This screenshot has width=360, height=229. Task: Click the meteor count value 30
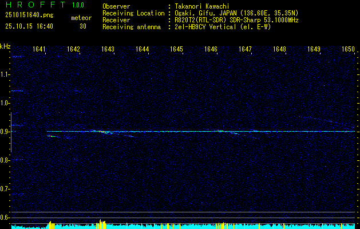pyautogui.click(x=83, y=26)
